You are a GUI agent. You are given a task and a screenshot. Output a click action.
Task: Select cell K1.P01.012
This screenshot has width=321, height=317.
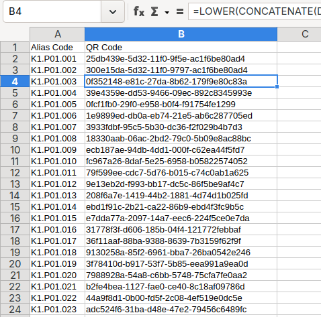pos(58,184)
